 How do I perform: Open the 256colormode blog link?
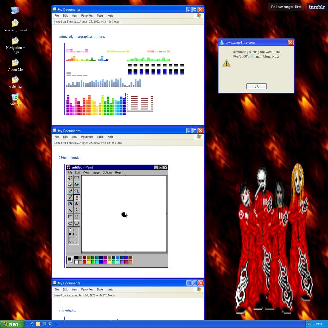click(x=70, y=158)
